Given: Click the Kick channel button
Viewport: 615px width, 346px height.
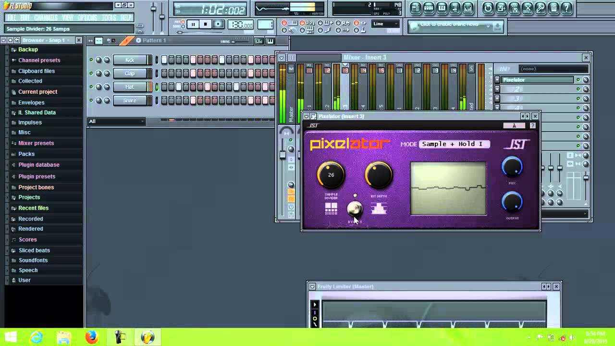Looking at the screenshot, I should (x=130, y=60).
